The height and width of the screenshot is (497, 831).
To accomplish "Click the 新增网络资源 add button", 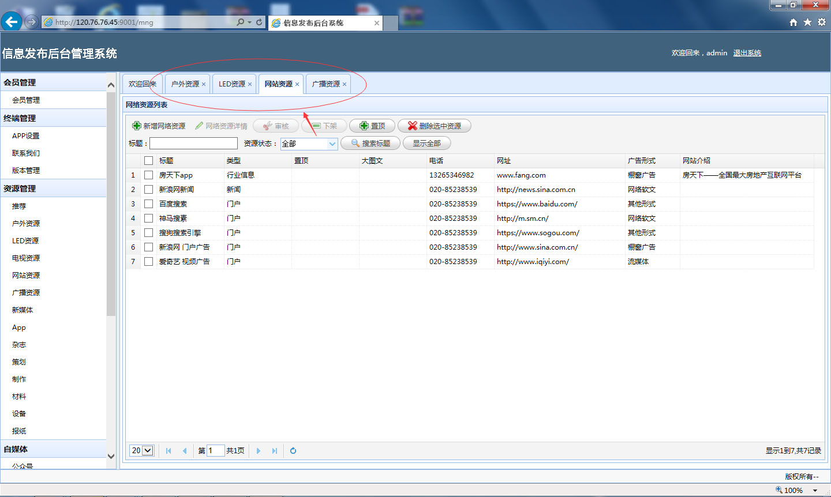I will coord(159,126).
